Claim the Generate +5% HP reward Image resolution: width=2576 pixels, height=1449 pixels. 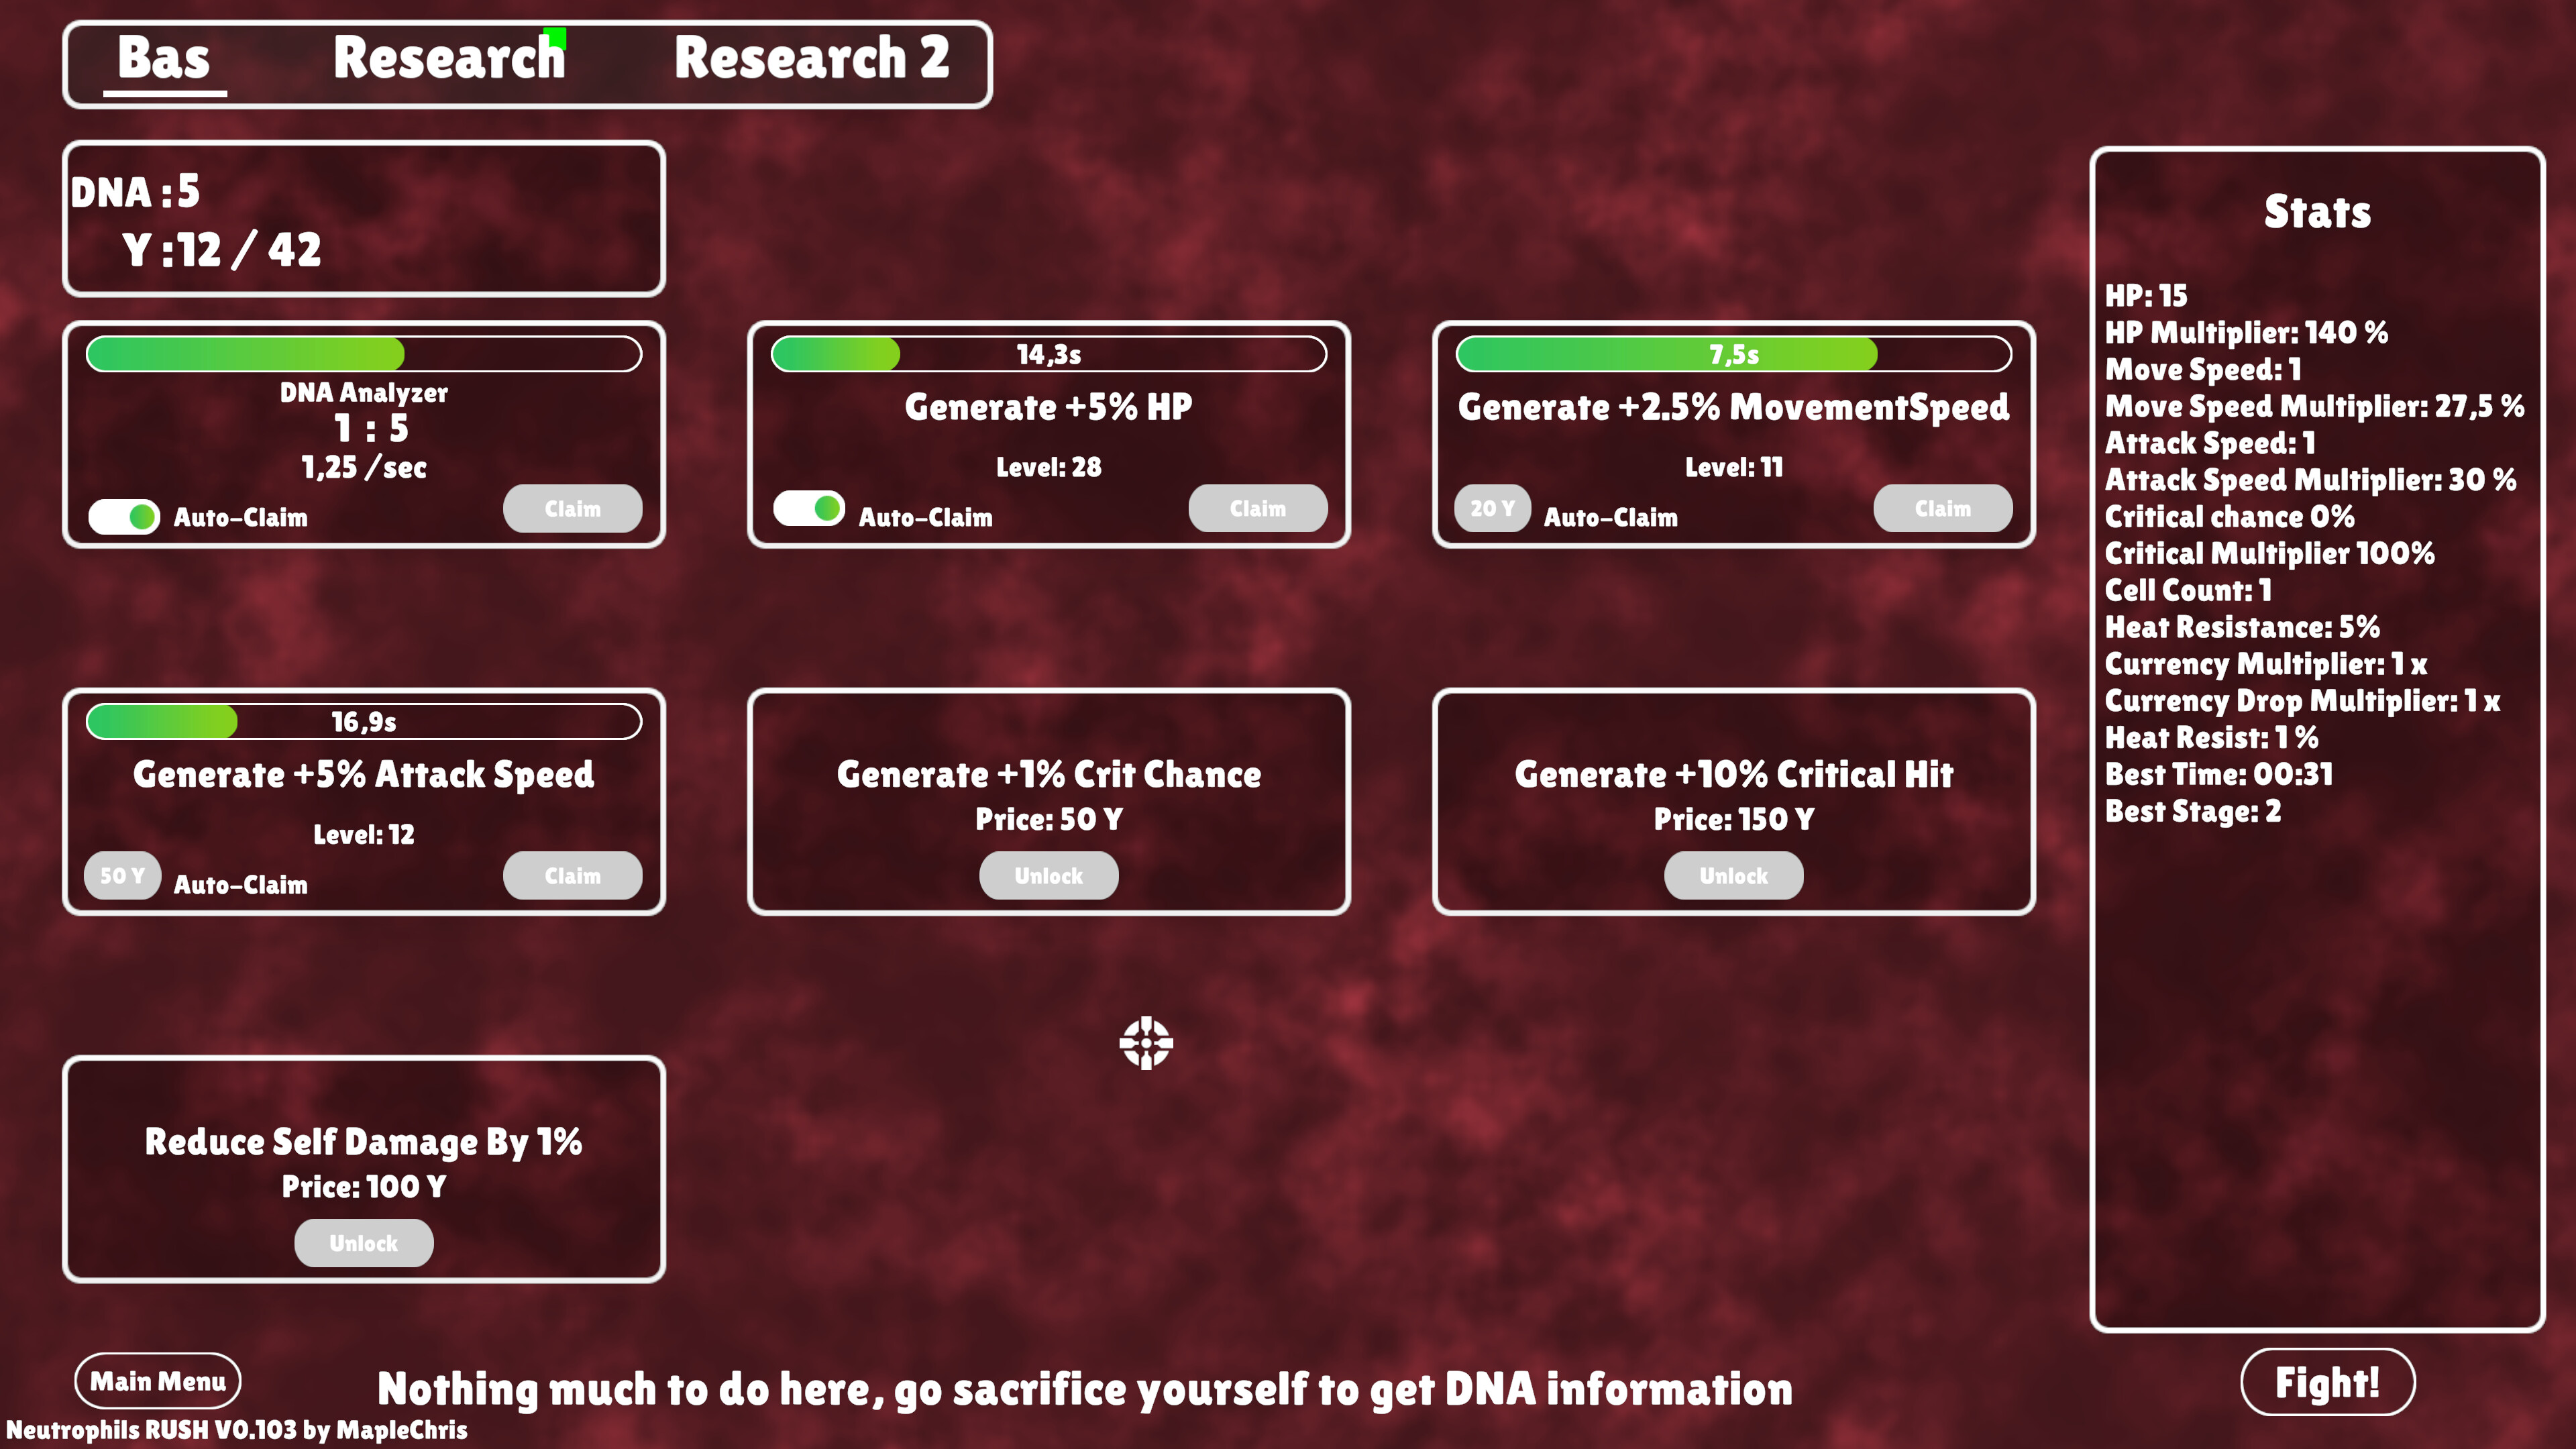click(x=1258, y=508)
